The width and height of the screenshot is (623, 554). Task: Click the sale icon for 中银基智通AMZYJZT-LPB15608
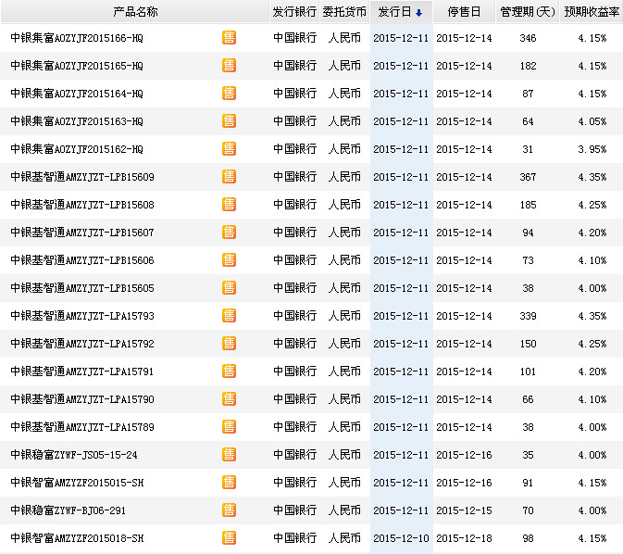pos(229,205)
